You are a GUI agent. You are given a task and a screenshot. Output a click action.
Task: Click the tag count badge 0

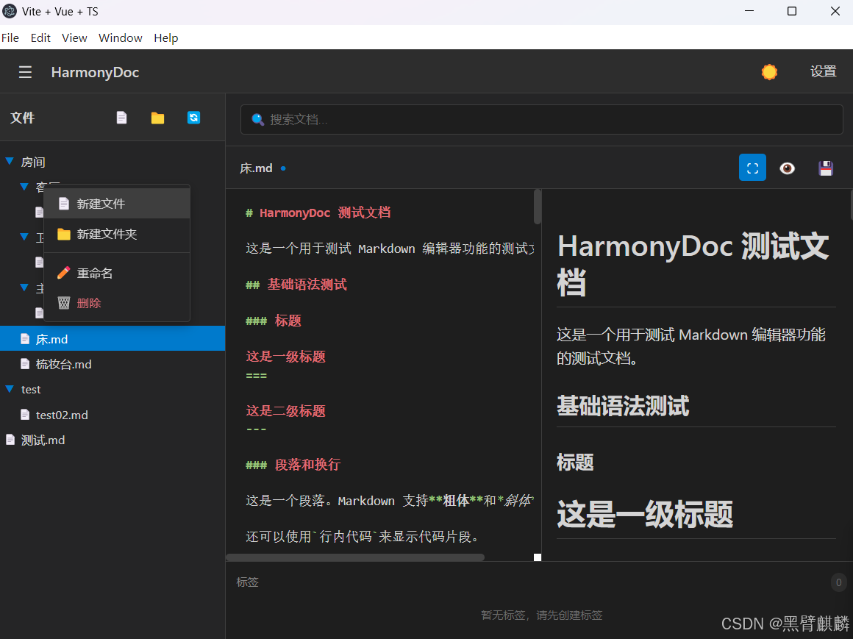[x=838, y=582]
